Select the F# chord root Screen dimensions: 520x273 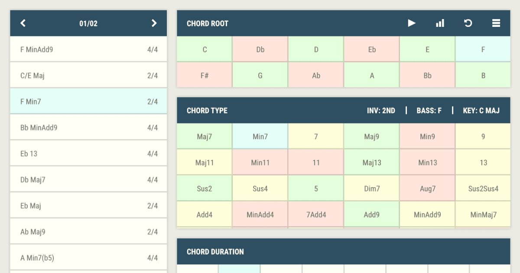(x=204, y=75)
